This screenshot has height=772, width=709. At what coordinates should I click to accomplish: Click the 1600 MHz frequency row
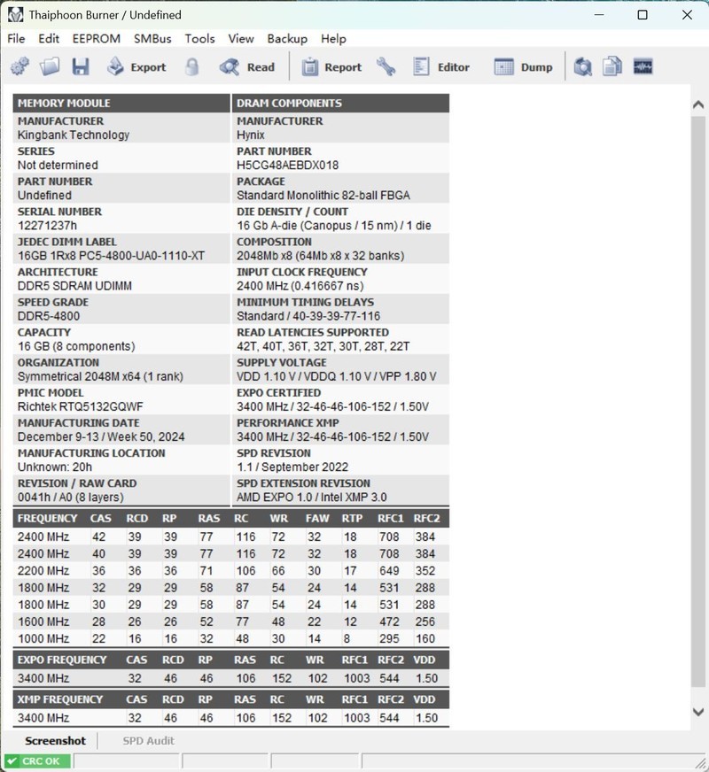point(231,621)
